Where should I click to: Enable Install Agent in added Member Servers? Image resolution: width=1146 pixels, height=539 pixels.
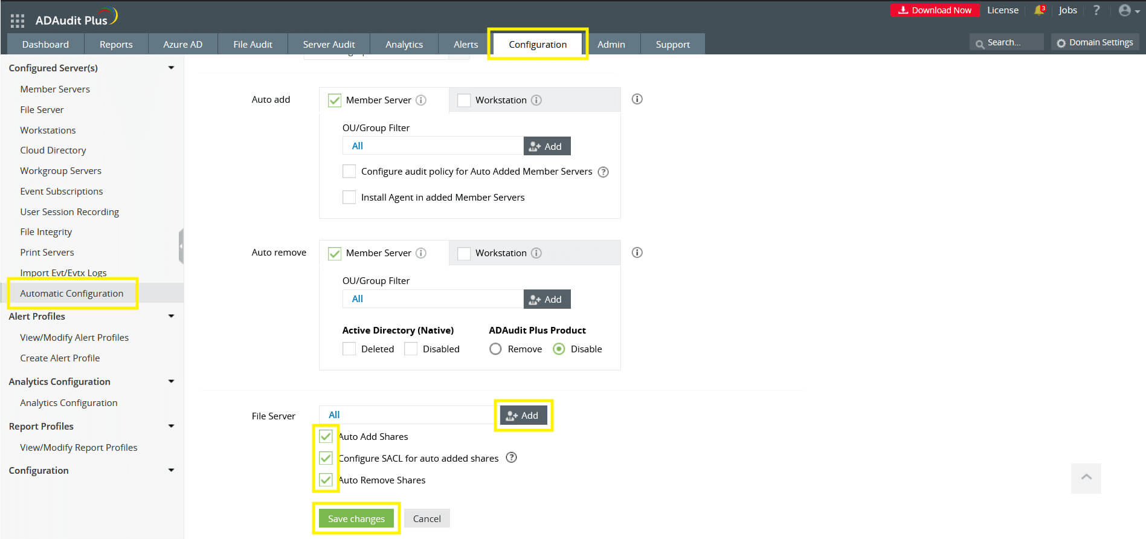(349, 197)
